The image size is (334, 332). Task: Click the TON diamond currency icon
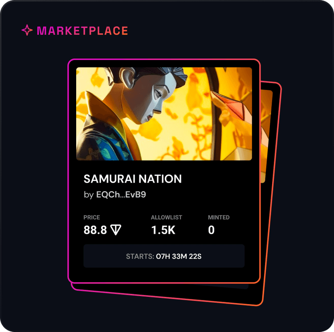pyautogui.click(x=116, y=230)
